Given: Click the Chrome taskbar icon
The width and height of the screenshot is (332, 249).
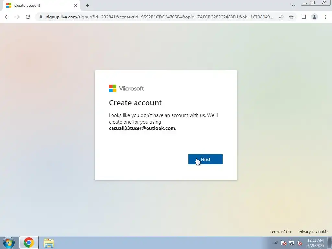Looking at the screenshot, I should pos(29,243).
